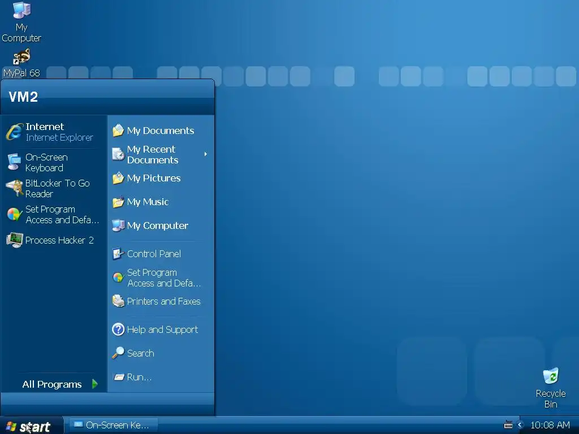The height and width of the screenshot is (434, 579).
Task: Click the My Computer icon in Start menu
Action: pos(118,225)
